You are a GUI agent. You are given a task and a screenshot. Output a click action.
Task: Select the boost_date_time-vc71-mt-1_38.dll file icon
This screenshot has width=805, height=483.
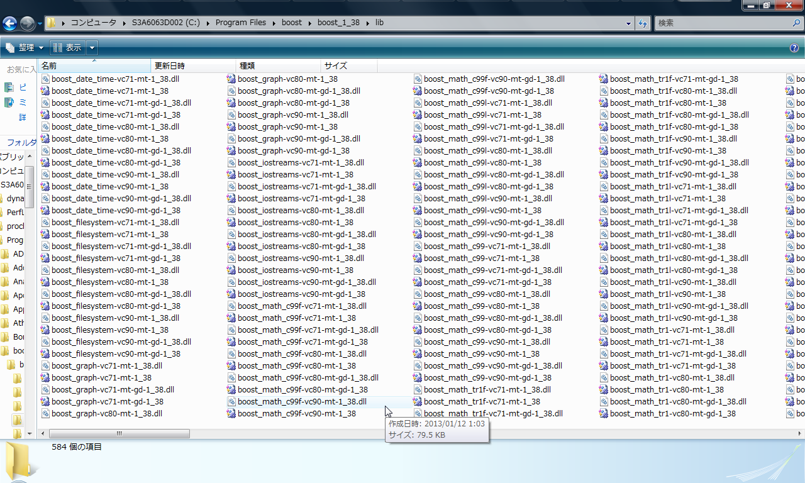click(x=45, y=79)
